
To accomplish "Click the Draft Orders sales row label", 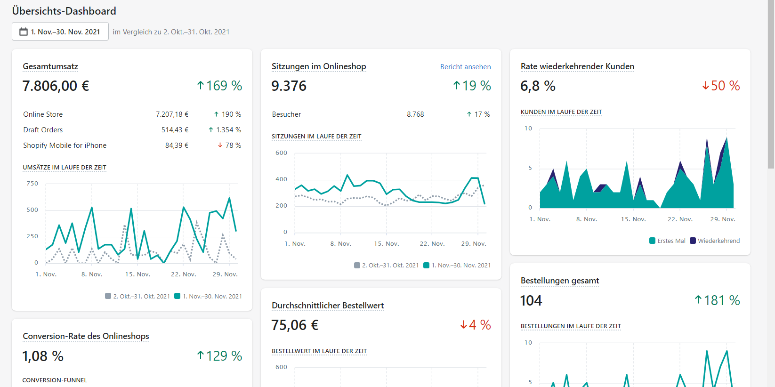I will coord(43,130).
